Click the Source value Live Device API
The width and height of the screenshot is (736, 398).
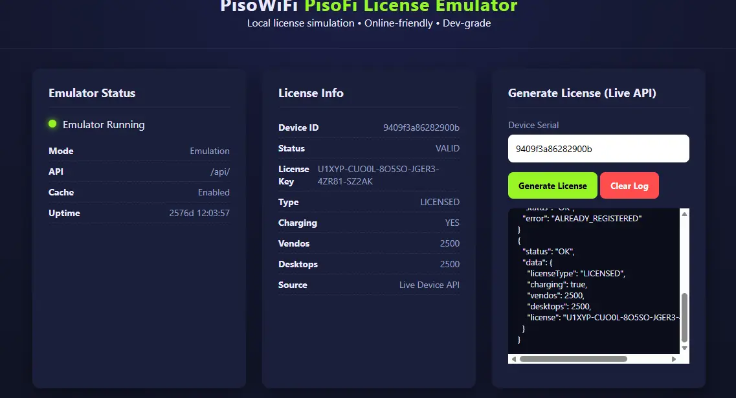pyautogui.click(x=429, y=285)
